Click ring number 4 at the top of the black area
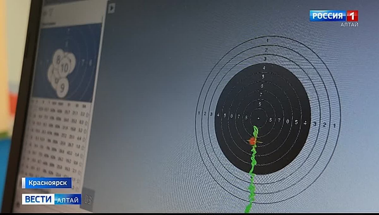This screenshot has height=215, width=379. click(264, 67)
